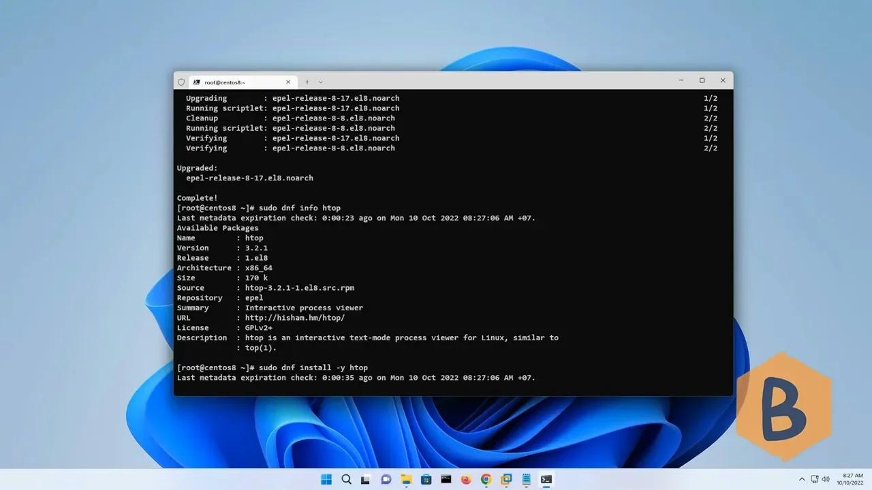Open the new tab dropdown arrow in Terminal
Image resolution: width=872 pixels, height=490 pixels.
click(x=320, y=81)
